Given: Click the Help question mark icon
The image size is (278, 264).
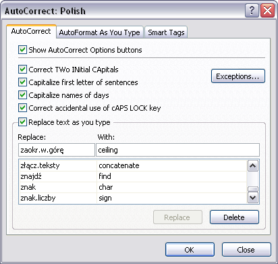Looking at the screenshot, I should (x=252, y=10).
